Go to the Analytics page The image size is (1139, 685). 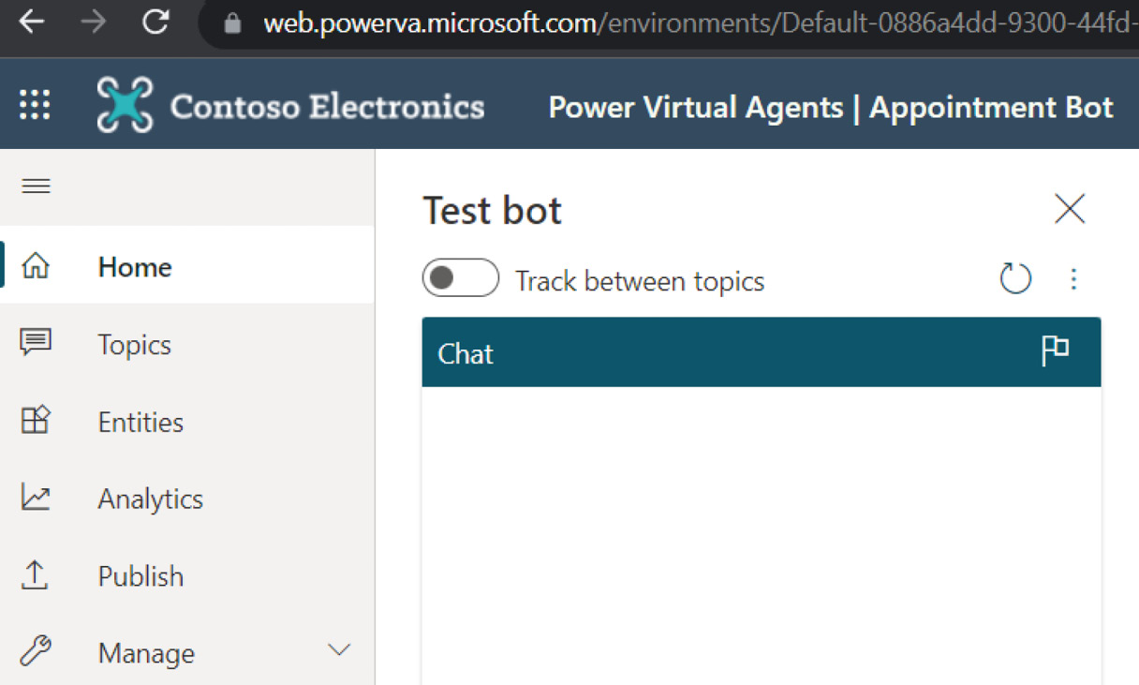click(x=187, y=499)
